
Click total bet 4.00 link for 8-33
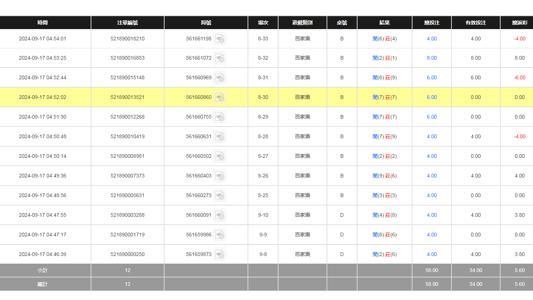tap(431, 39)
